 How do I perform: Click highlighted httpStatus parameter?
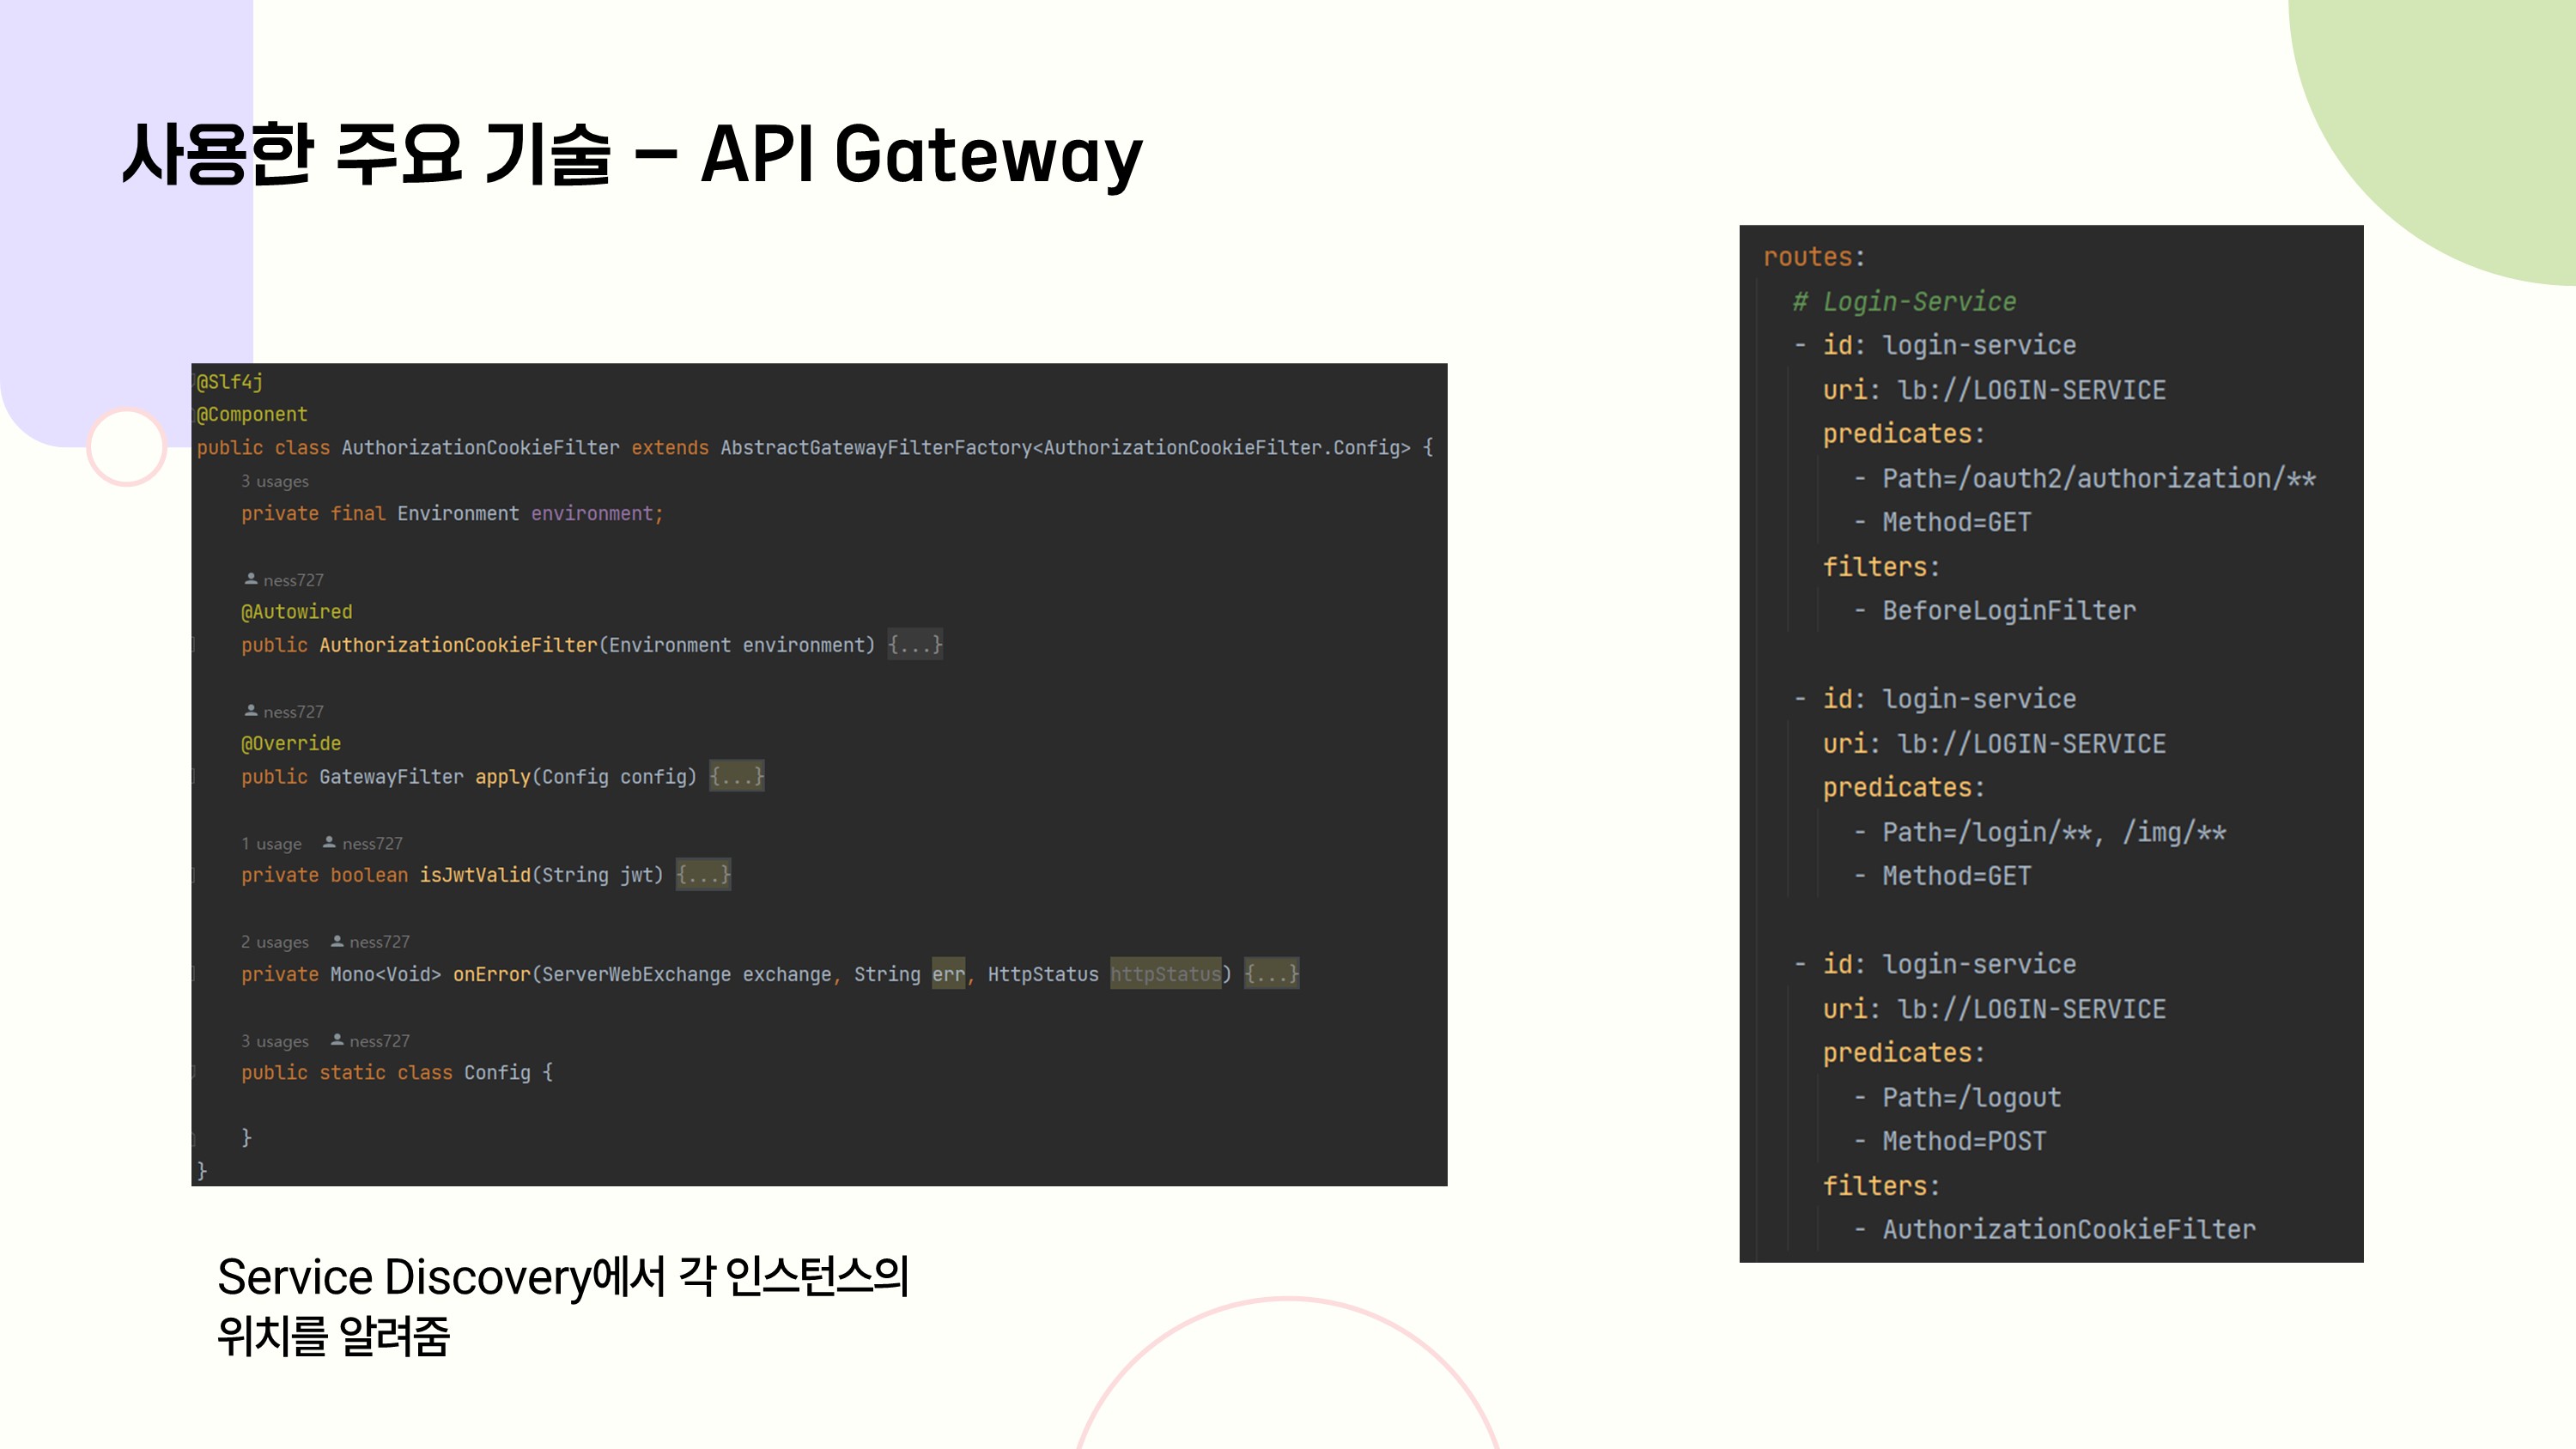tap(1165, 974)
